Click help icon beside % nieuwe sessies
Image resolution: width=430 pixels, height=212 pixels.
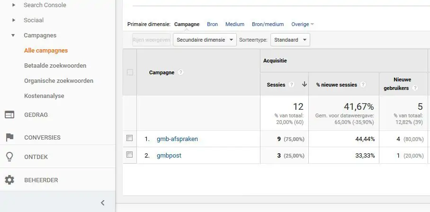[363, 85]
